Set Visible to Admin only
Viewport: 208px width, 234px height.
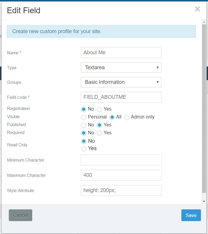coord(127,117)
